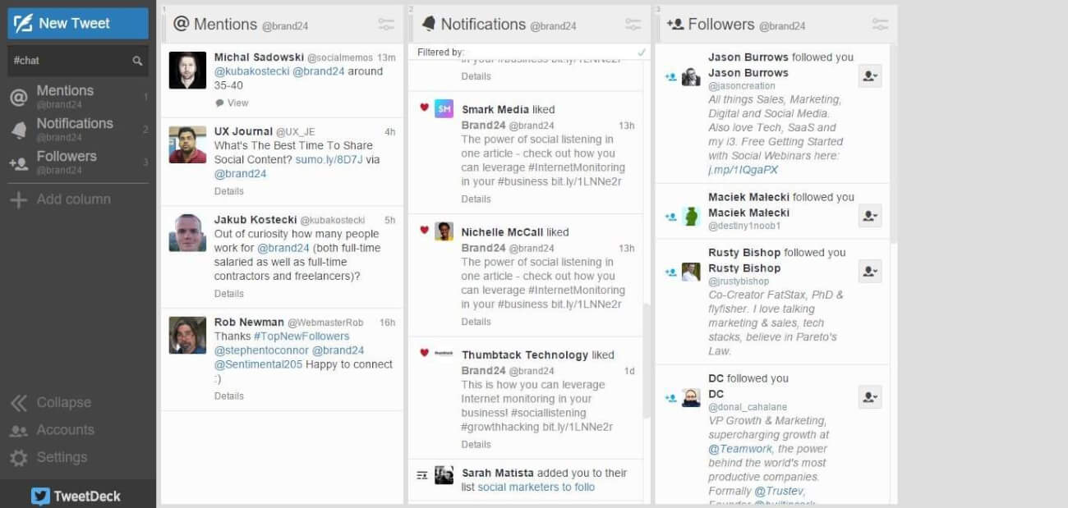
Task: Click the Add column plus icon
Action: tap(19, 199)
